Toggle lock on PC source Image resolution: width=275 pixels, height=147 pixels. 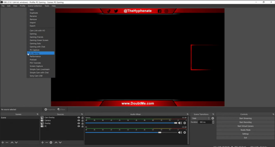pyautogui.click(x=82, y=126)
